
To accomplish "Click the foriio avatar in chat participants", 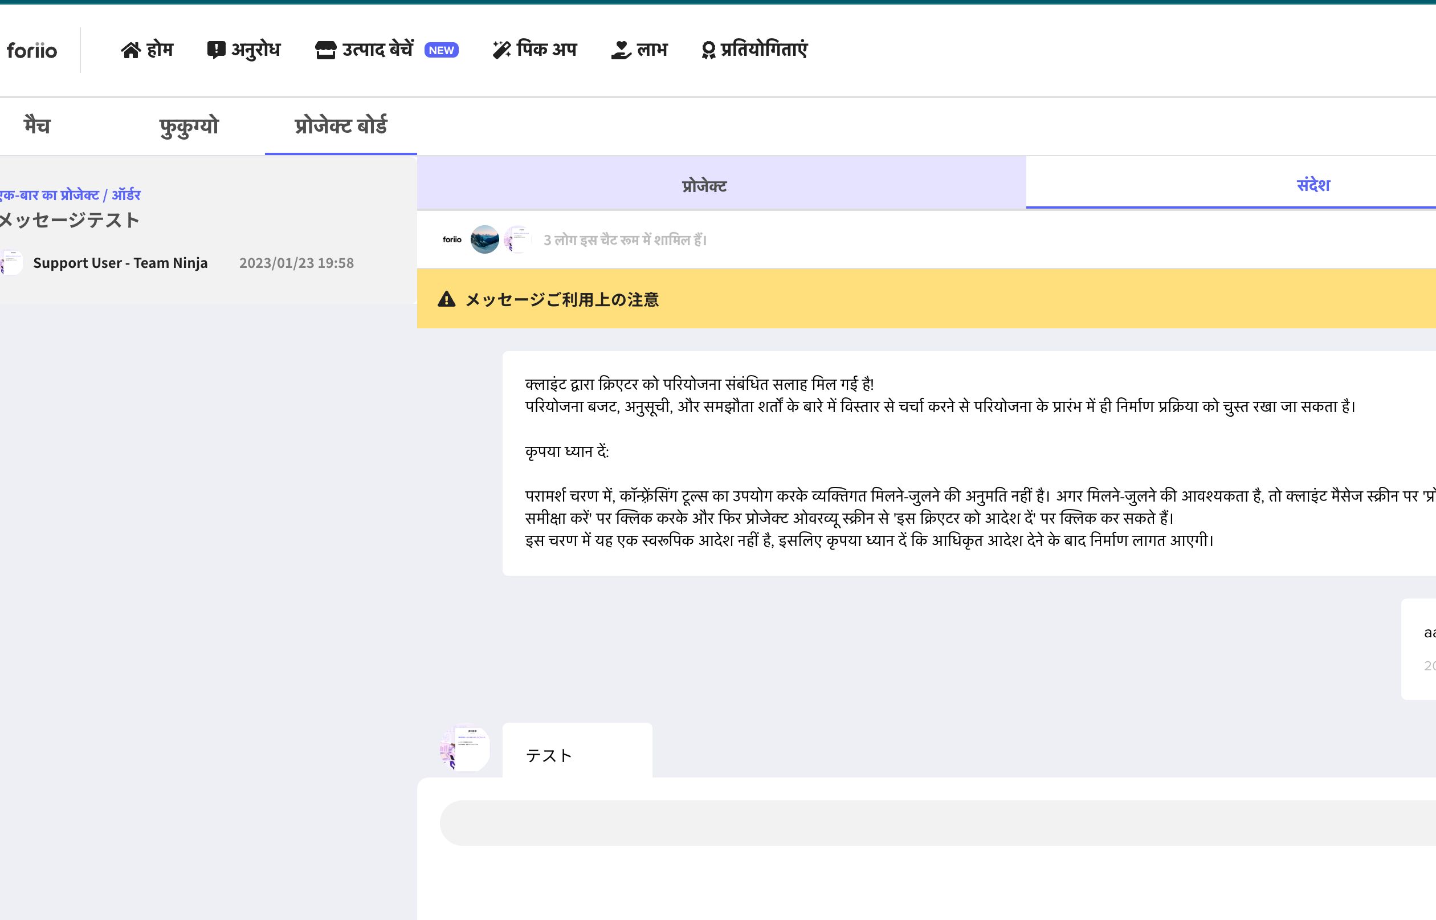I will click(x=452, y=239).
